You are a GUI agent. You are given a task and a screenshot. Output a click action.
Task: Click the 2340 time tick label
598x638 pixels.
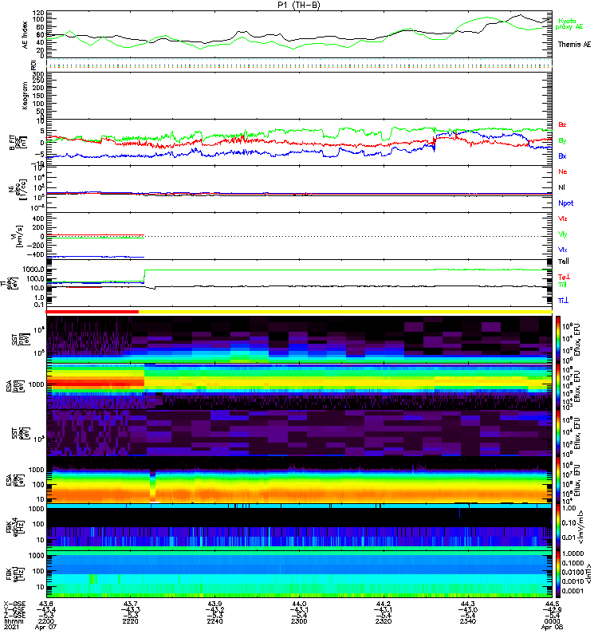468,621
